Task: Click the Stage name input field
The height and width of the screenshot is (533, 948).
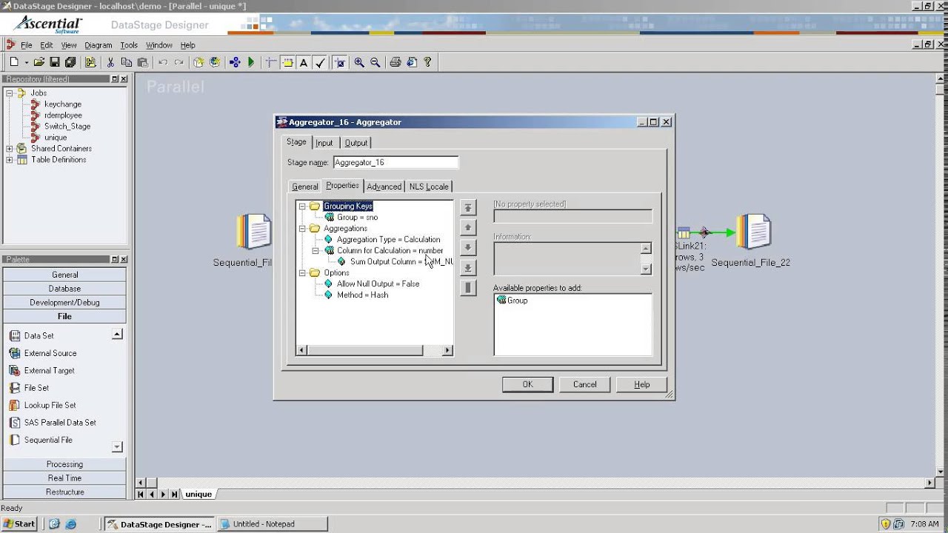Action: pos(395,162)
